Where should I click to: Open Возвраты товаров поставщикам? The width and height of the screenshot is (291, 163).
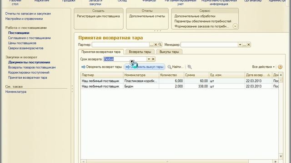[32, 67]
